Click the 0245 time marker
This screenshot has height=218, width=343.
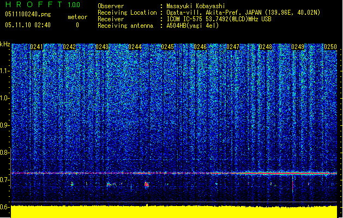click(x=167, y=47)
